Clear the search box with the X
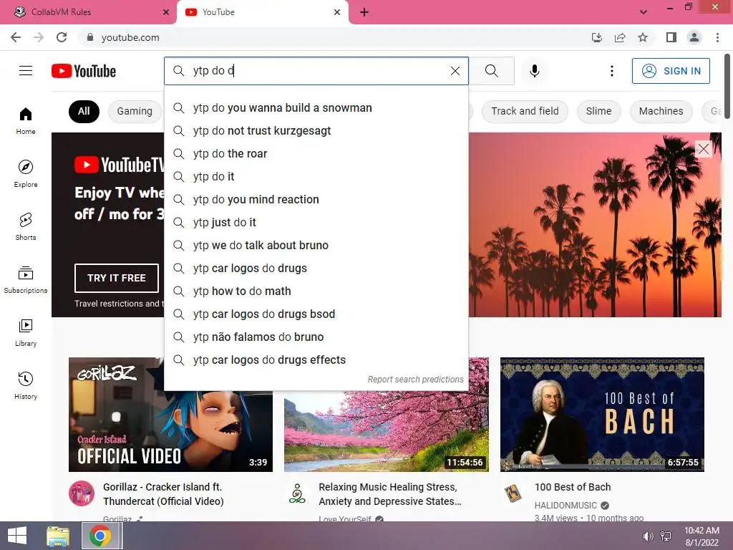 click(x=455, y=71)
